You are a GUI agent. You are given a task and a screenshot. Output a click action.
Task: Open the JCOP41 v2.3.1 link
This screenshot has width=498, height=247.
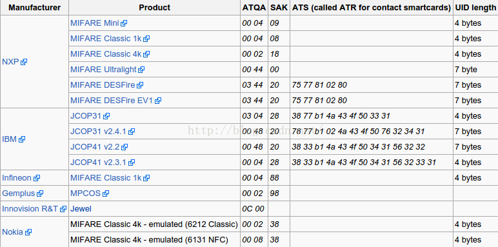[98, 163]
